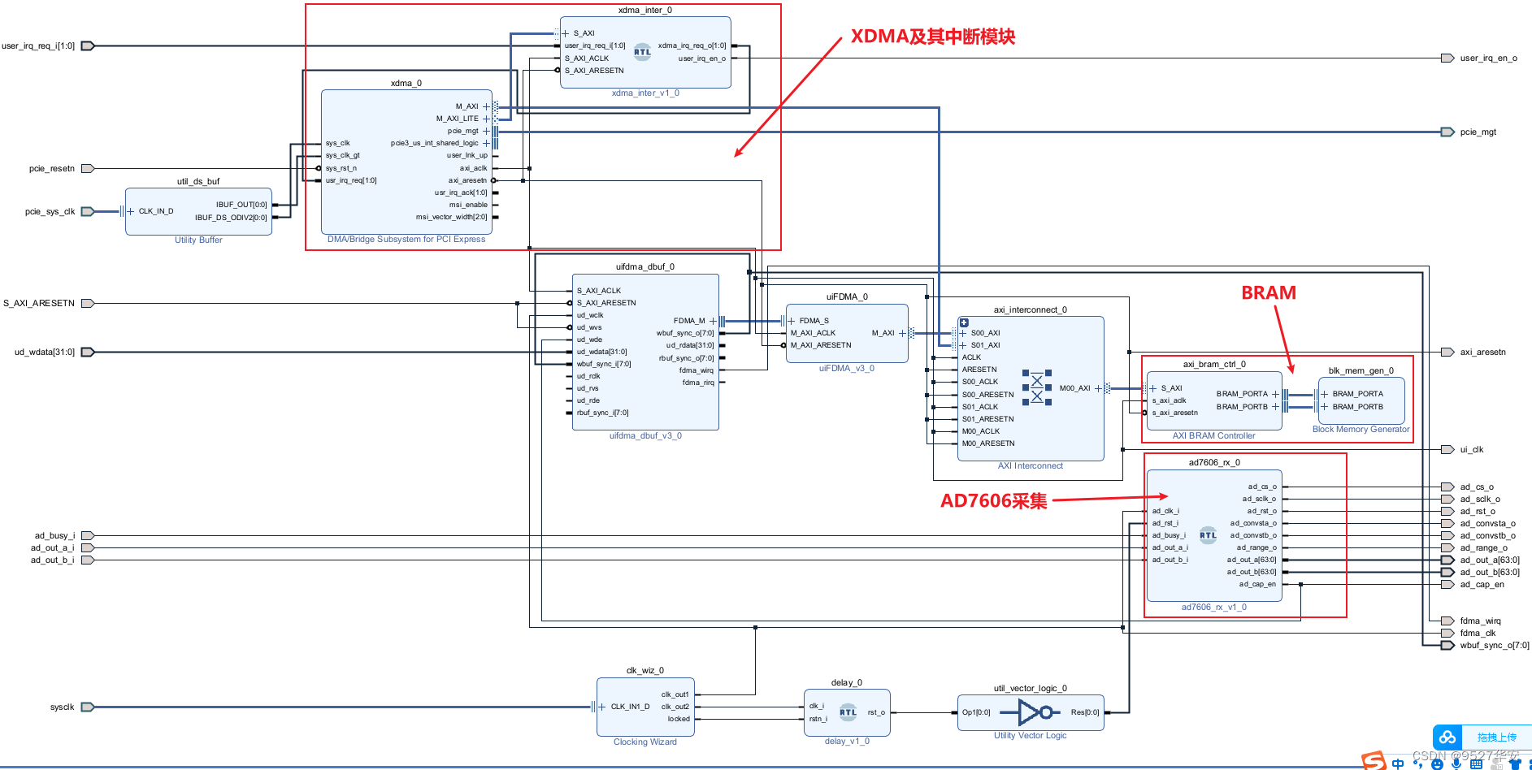This screenshot has width=1532, height=770.
Task: Click the Clocking Wizard block label
Action: [645, 742]
